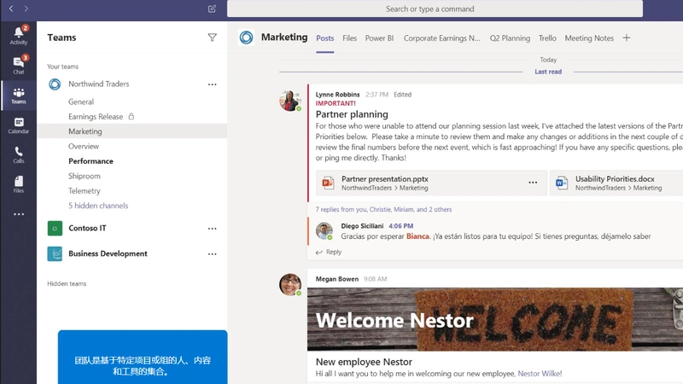This screenshot has width=683, height=384.
Task: Click the PowerPoint icon of Partner presentation
Action: tap(328, 183)
